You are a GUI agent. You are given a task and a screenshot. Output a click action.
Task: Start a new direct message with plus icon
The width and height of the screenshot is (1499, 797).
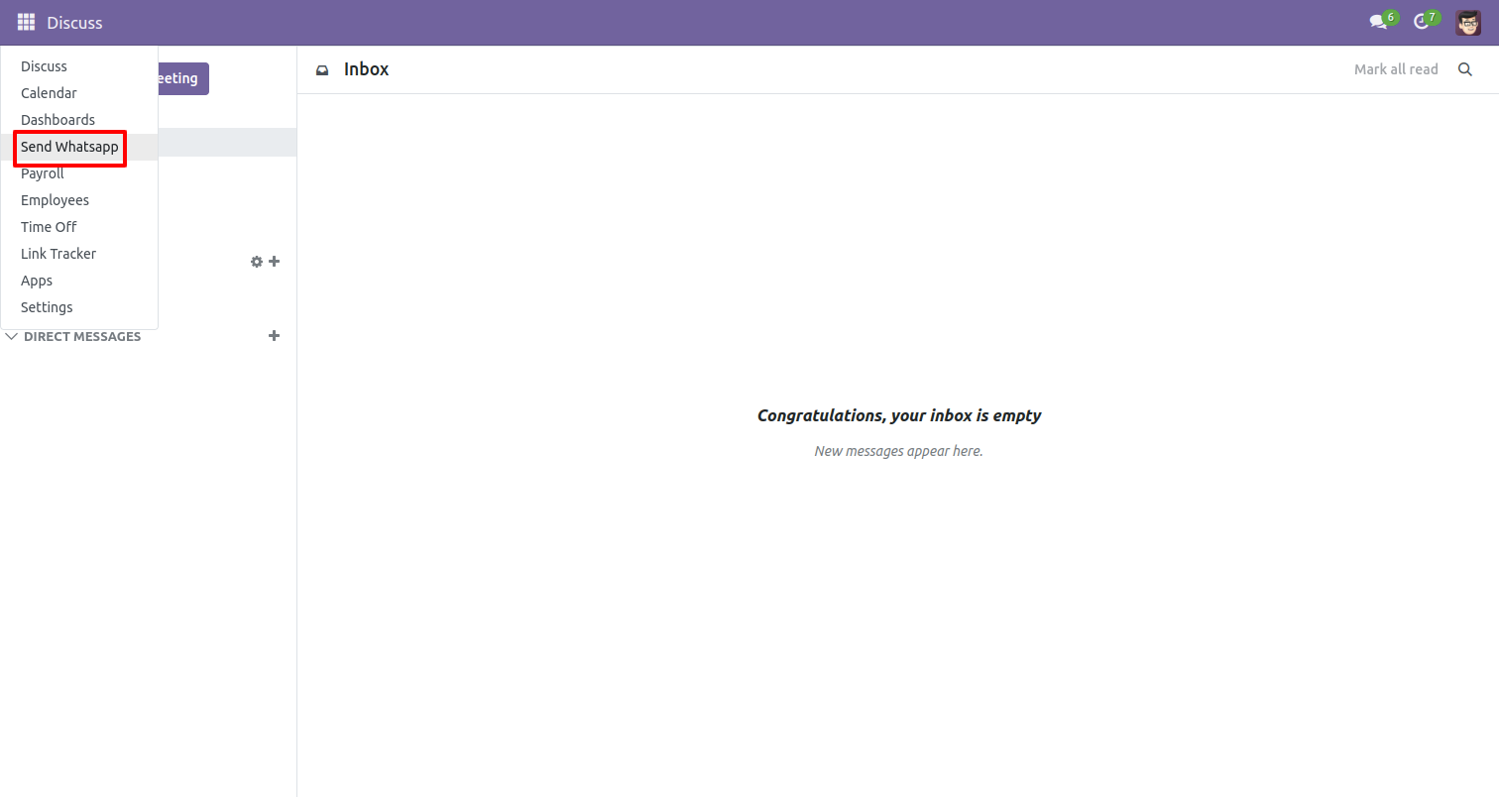click(x=275, y=336)
